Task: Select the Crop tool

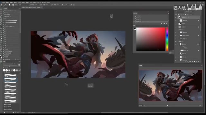Action: click(x=1, y=18)
